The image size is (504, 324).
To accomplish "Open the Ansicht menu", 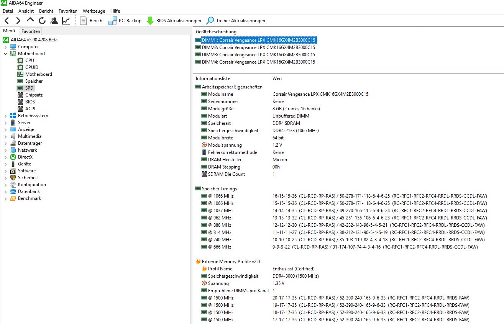I will point(26,11).
